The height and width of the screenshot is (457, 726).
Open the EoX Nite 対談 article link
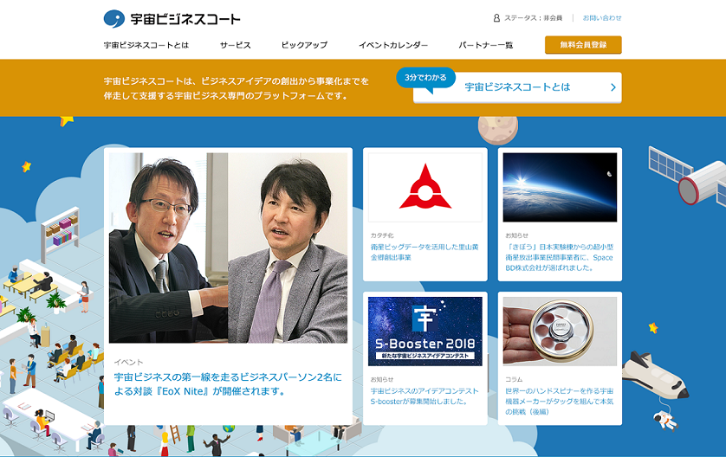tap(228, 384)
